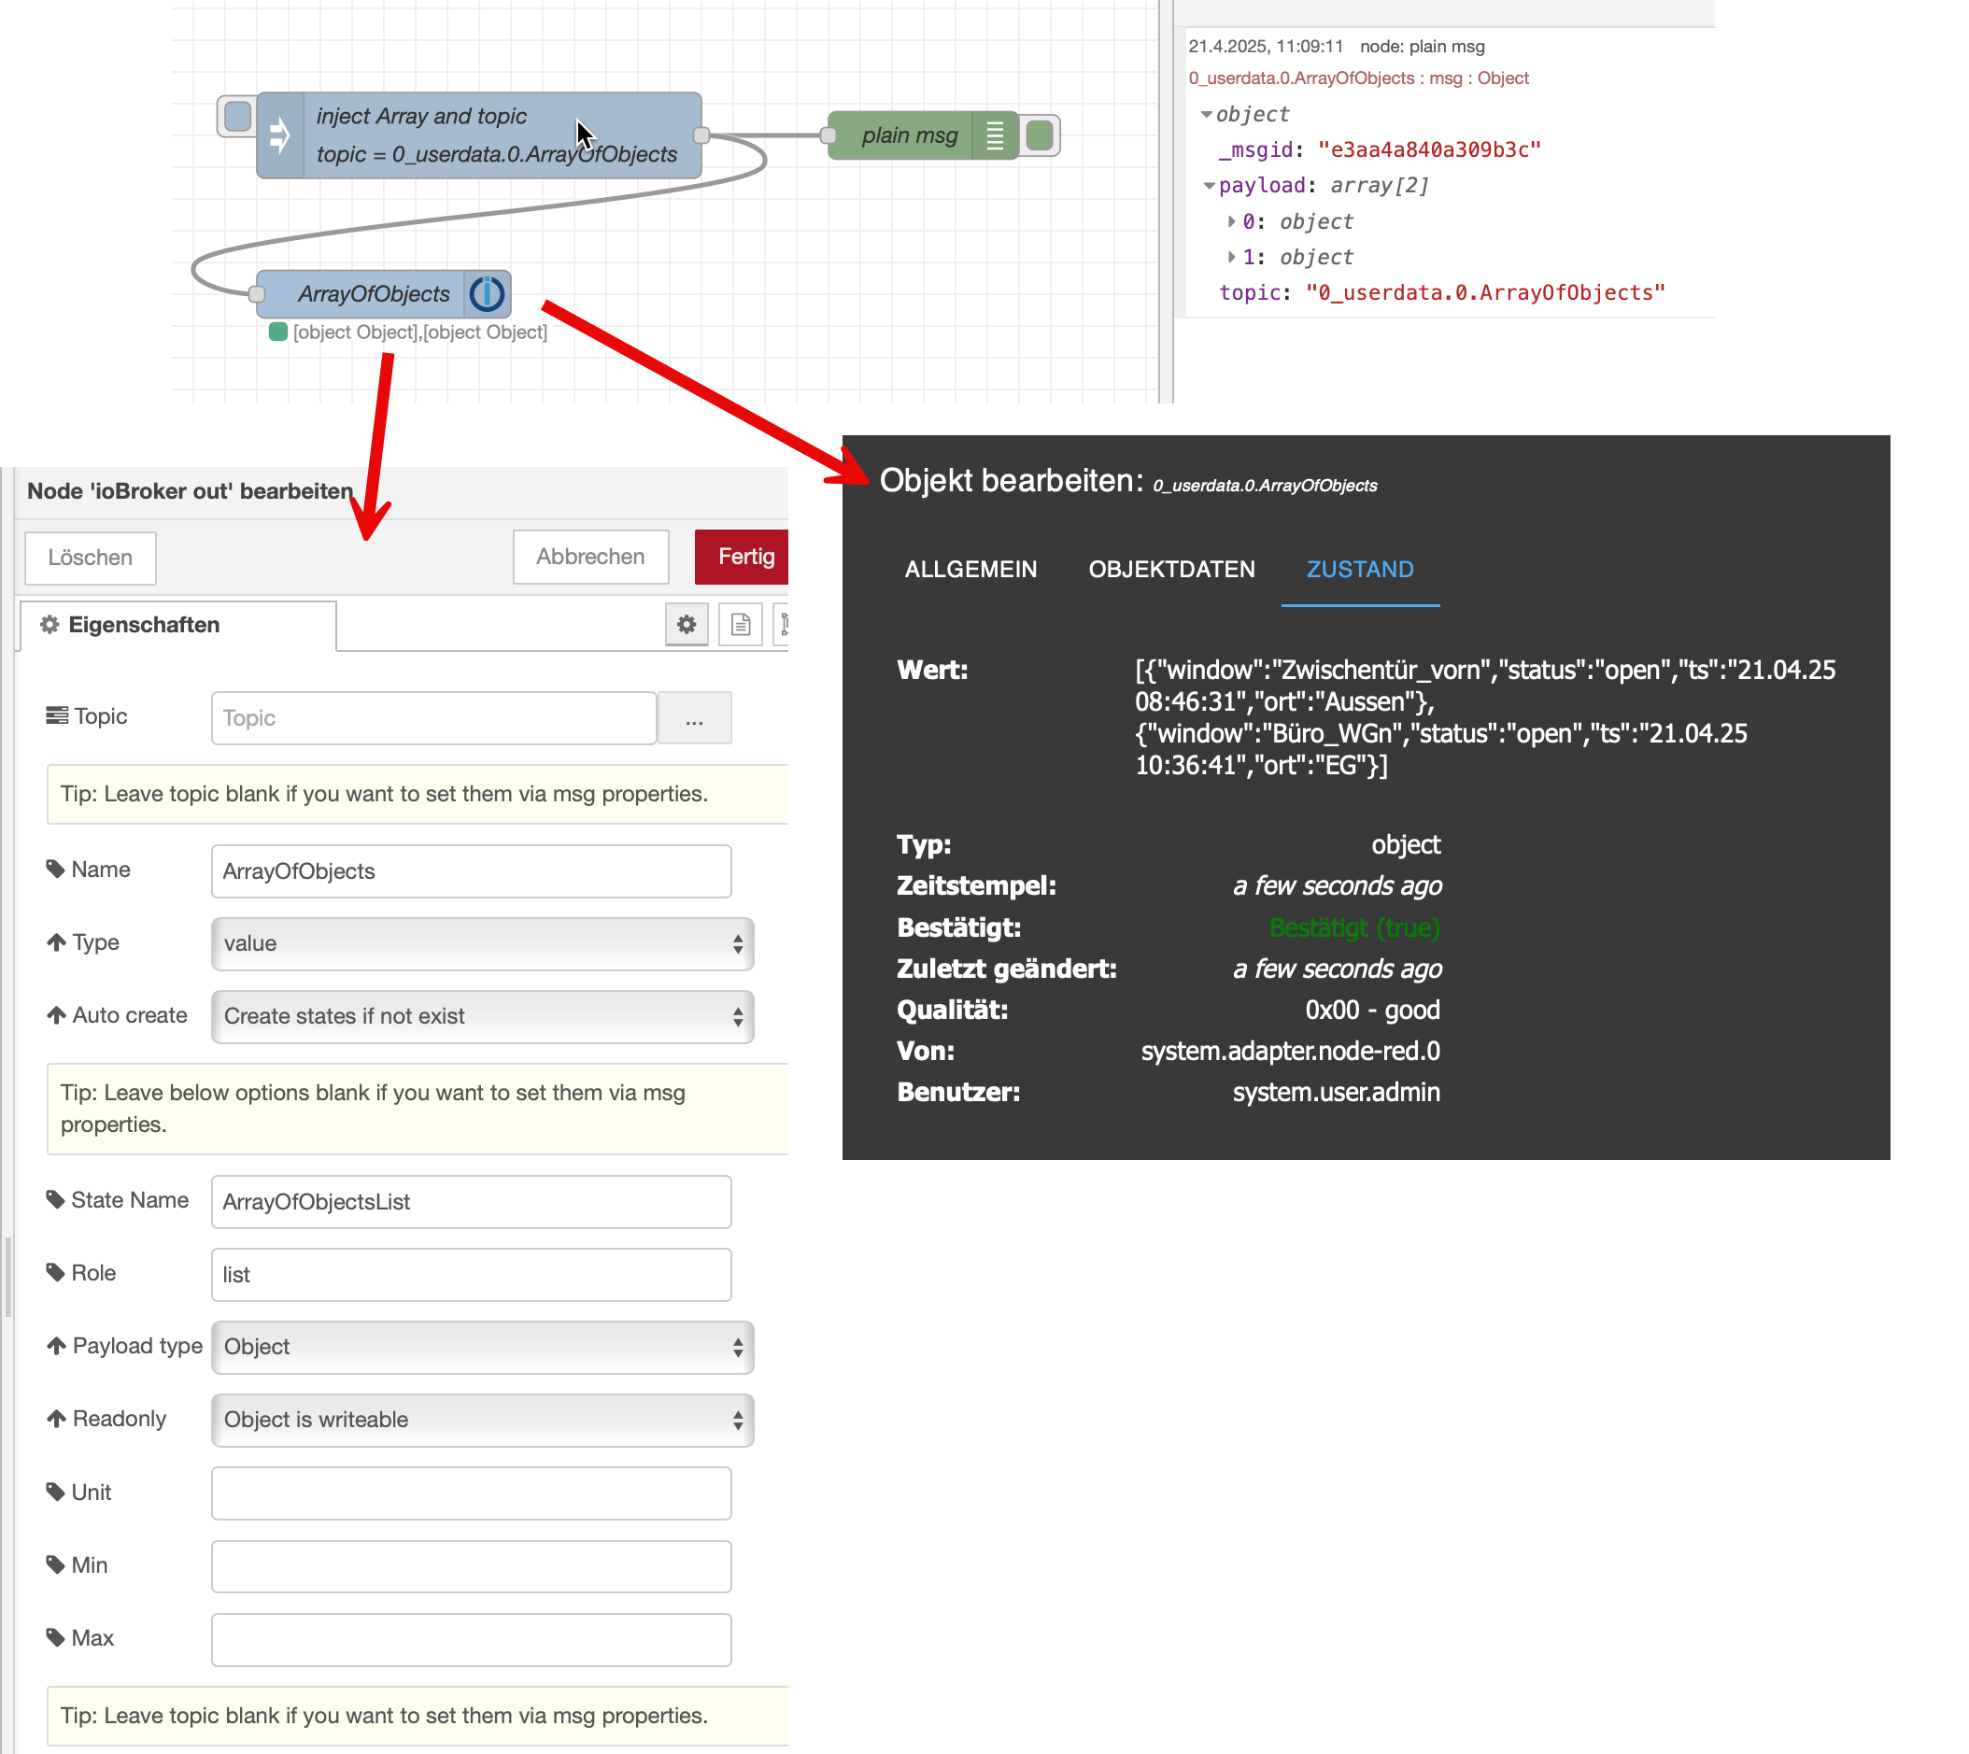Open the Type dropdown showing value
Viewport: 1969px width, 1754px height.
coord(482,943)
